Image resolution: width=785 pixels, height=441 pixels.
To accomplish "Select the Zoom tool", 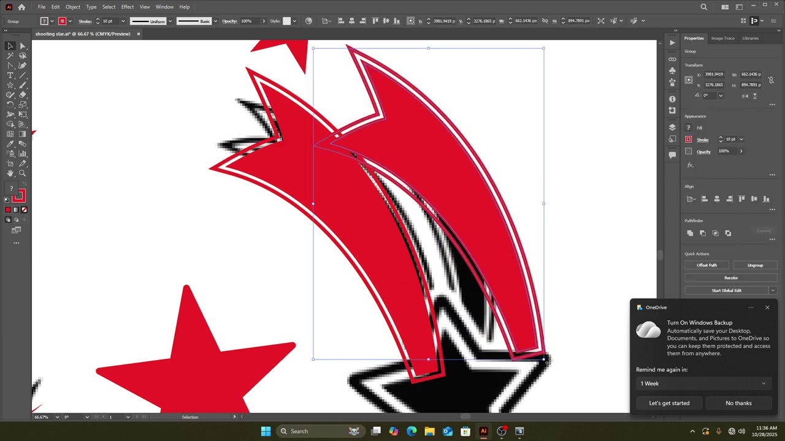I will coord(23,173).
